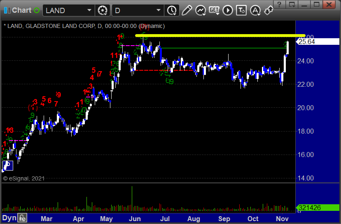Viewport: 341px width, 224px height.
Task: Close the chart window
Action: [329, 5]
